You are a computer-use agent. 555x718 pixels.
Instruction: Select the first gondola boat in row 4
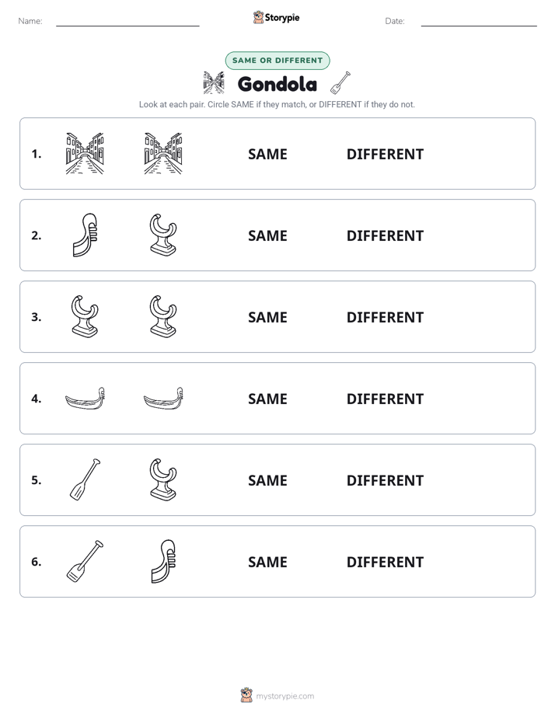(x=86, y=398)
